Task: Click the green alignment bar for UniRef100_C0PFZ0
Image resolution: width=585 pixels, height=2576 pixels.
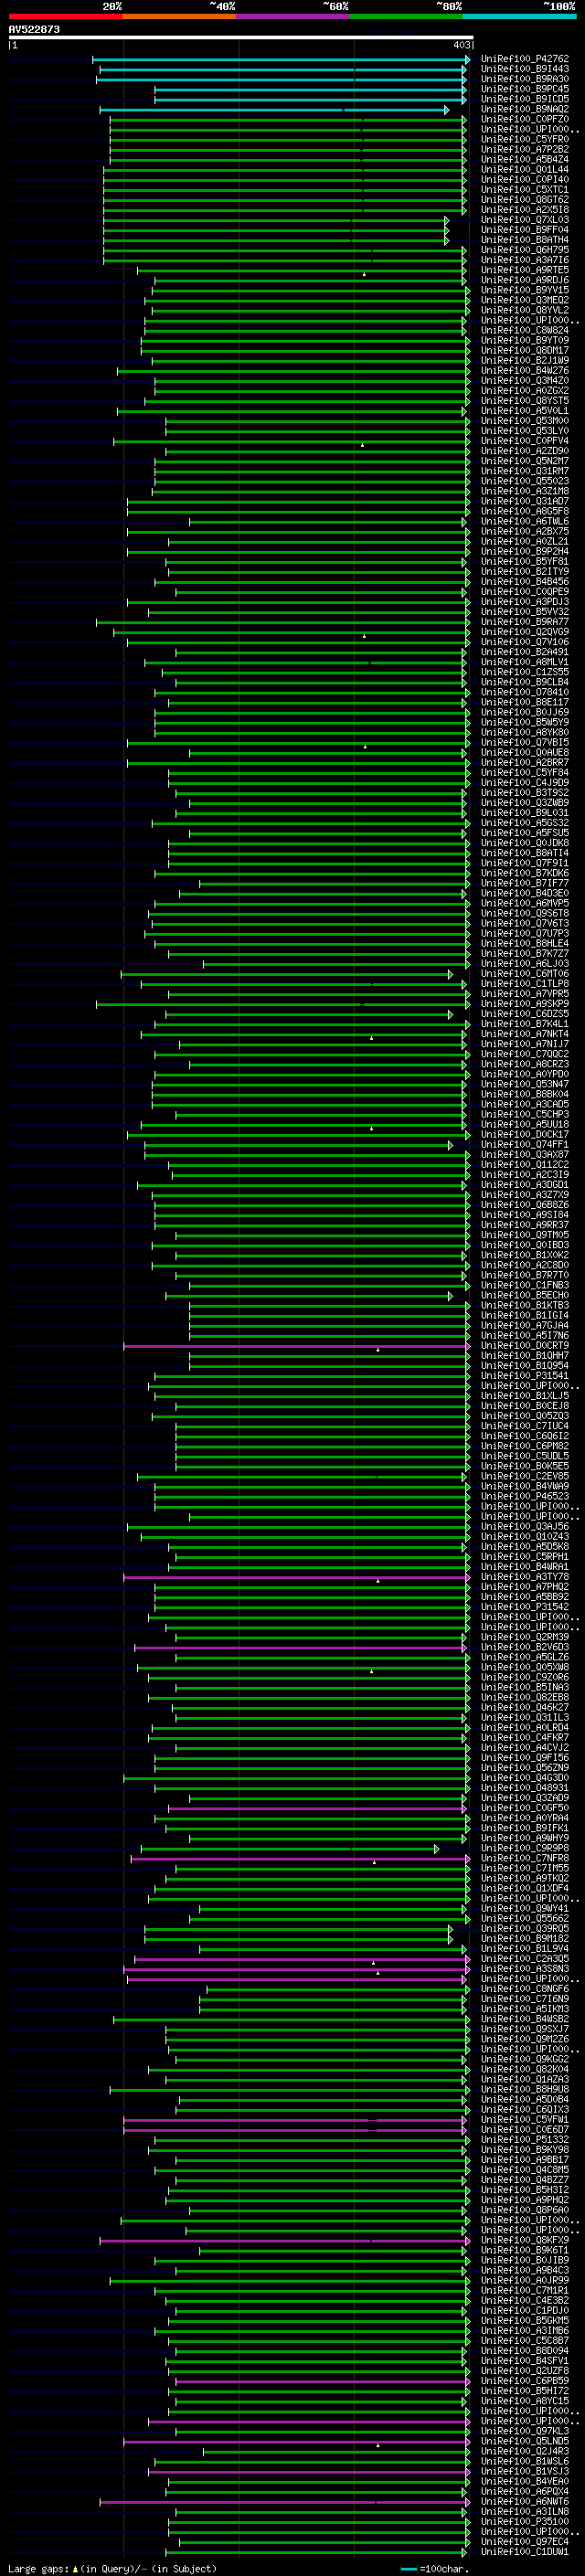Action: coord(288,120)
